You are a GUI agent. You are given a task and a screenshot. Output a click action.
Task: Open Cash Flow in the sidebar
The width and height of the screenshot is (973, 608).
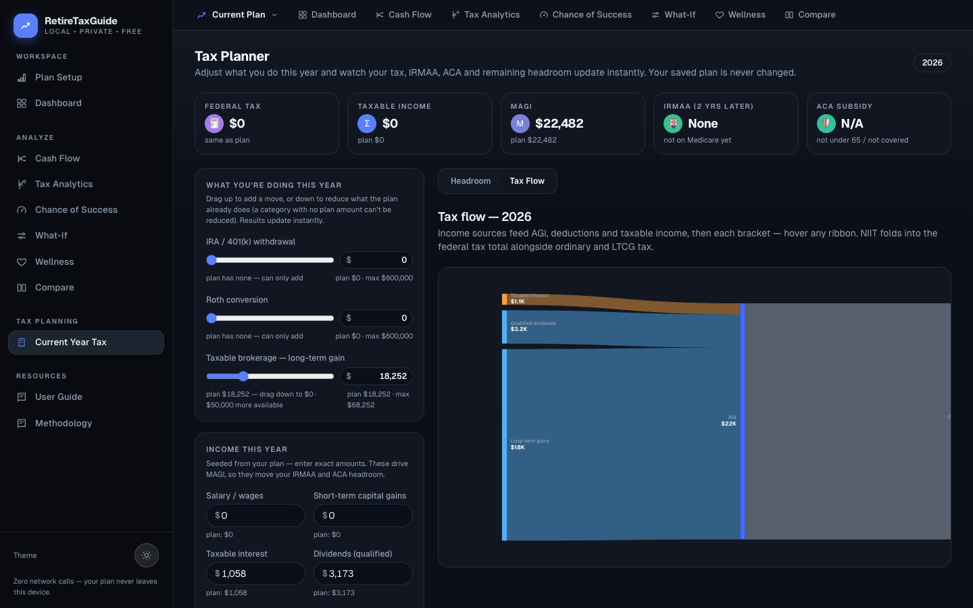pos(86,158)
